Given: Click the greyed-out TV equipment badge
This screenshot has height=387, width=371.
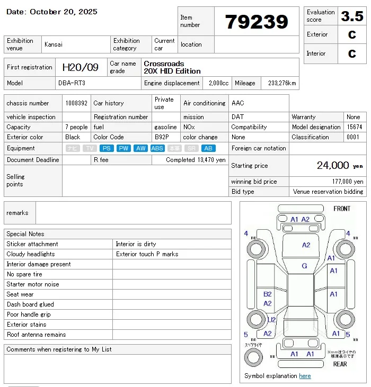Looking at the screenshot, I should tap(90, 148).
